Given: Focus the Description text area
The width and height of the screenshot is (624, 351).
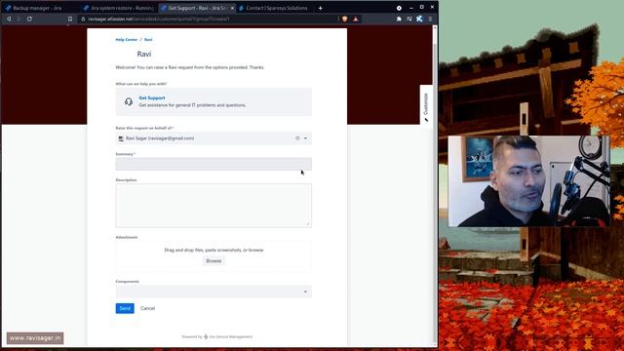Looking at the screenshot, I should (214, 206).
